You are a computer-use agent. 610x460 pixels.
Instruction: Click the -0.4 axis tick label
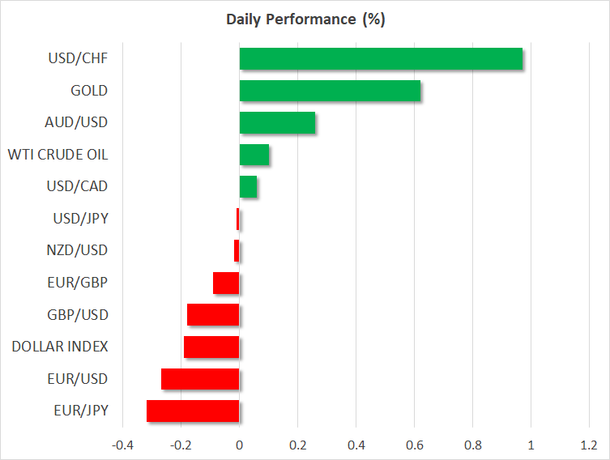pyautogui.click(x=122, y=445)
